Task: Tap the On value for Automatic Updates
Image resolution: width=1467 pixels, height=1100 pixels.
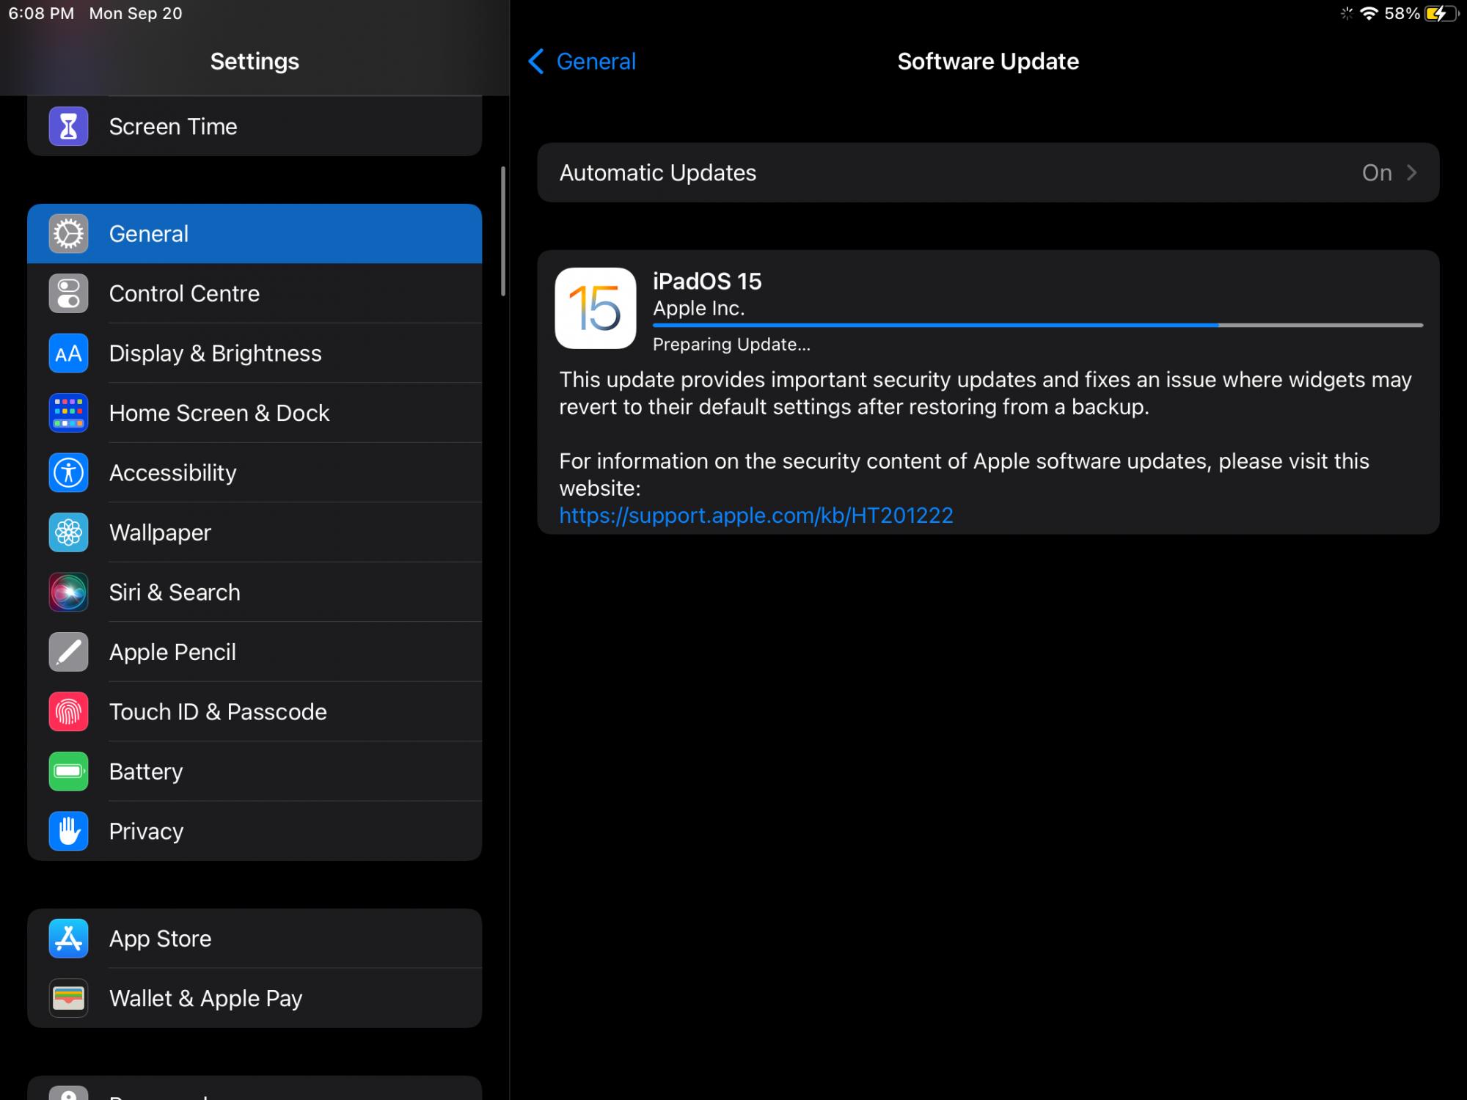Action: pos(1377,172)
